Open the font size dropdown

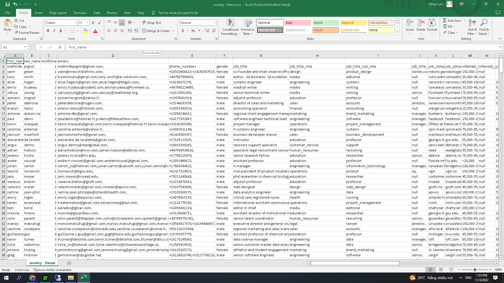coord(87,23)
